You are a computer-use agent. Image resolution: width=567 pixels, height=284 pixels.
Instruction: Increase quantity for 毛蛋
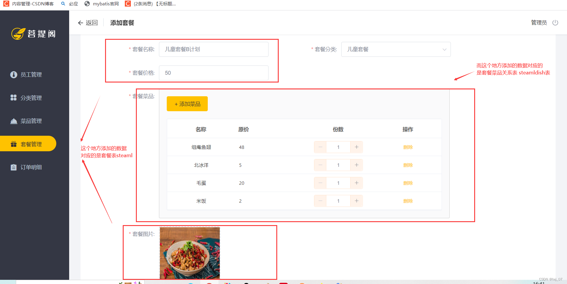(357, 183)
